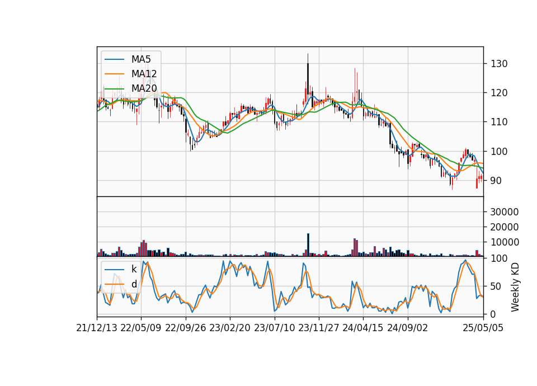Click the price axis label 100 beside candlesticks

[x=499, y=152]
